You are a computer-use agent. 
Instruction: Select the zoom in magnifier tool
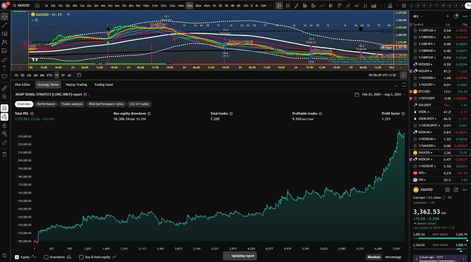(5, 97)
